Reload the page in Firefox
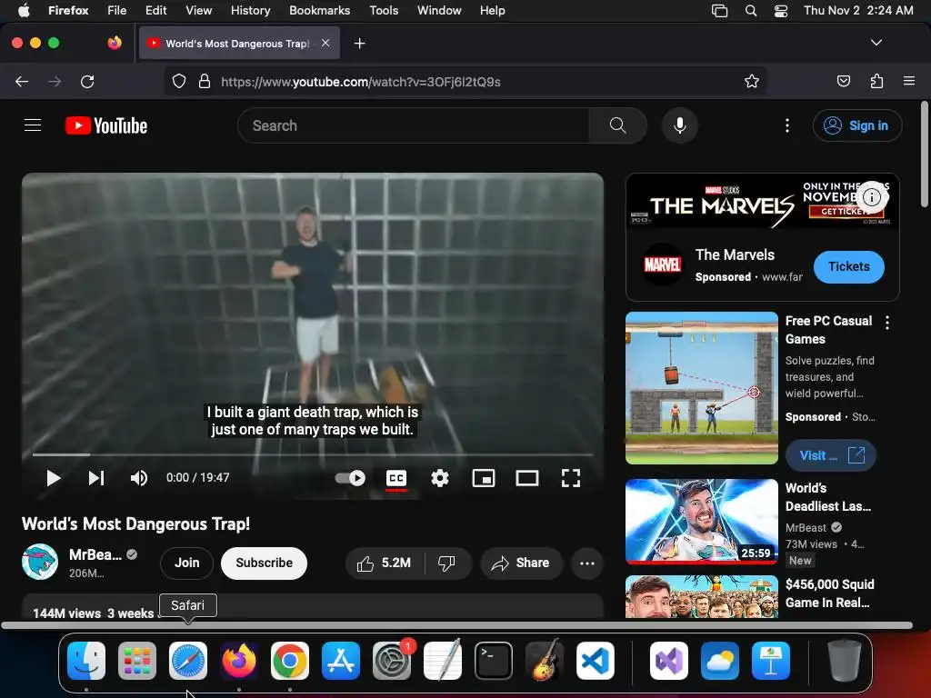 pos(87,81)
